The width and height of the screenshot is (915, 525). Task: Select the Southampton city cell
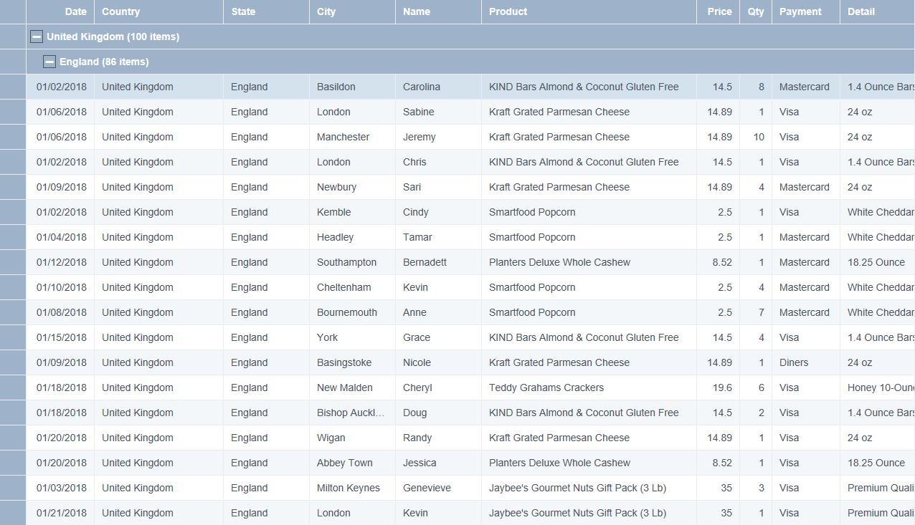point(352,262)
